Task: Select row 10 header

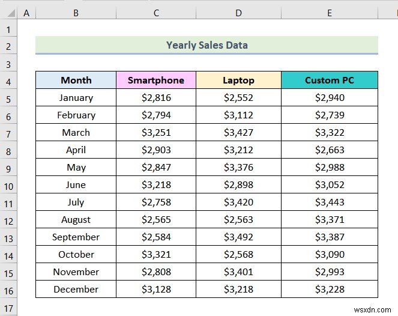Action: [x=9, y=185]
